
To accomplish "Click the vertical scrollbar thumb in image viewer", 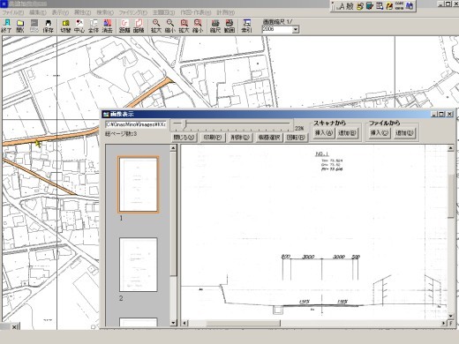I will tap(450, 197).
